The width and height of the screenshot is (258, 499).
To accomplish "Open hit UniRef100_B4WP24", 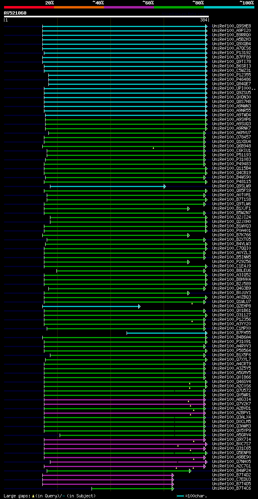I will [x=231, y=471].
